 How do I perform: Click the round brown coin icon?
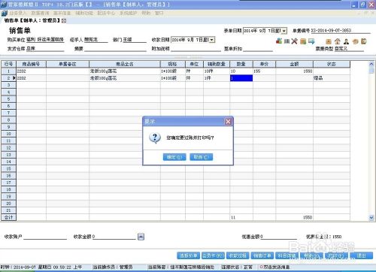pyautogui.click(x=355, y=41)
